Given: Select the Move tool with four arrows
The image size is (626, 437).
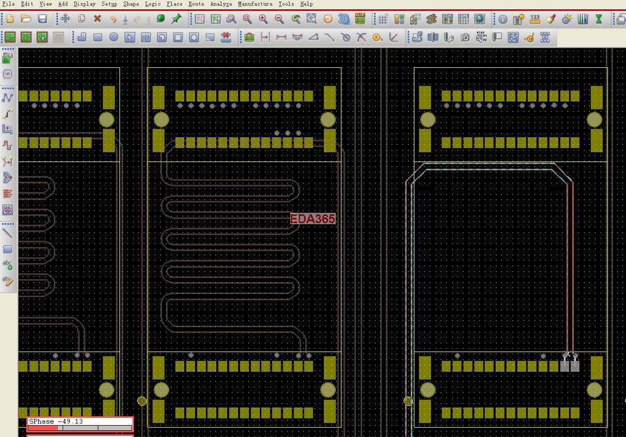Looking at the screenshot, I should (x=65, y=19).
